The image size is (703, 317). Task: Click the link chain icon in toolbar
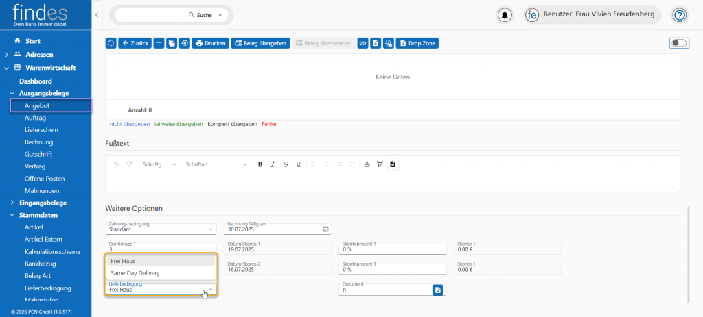point(362,43)
